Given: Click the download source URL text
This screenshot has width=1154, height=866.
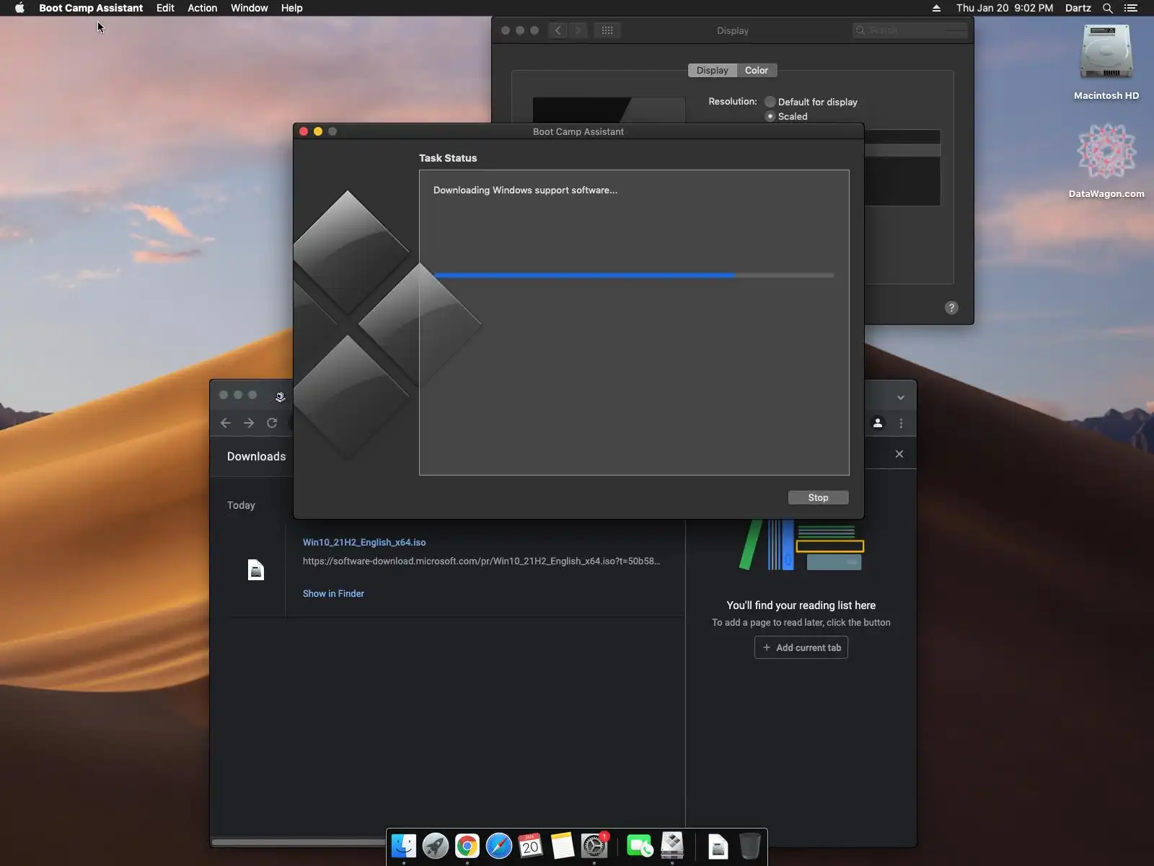Looking at the screenshot, I should 481,561.
